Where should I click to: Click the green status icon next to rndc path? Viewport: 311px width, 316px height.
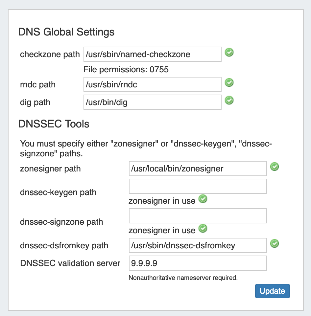(229, 82)
